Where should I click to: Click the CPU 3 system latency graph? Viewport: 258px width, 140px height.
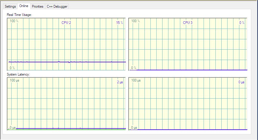(188, 104)
